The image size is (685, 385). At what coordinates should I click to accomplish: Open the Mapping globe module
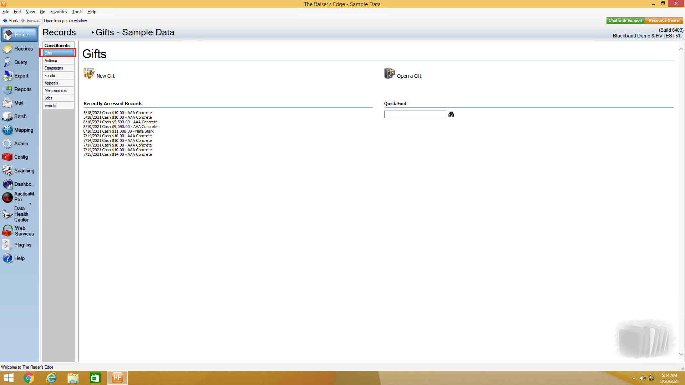7,130
